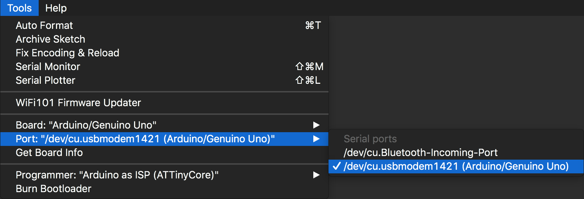Click Burn Bootloader
The image size is (584, 199).
click(x=53, y=189)
